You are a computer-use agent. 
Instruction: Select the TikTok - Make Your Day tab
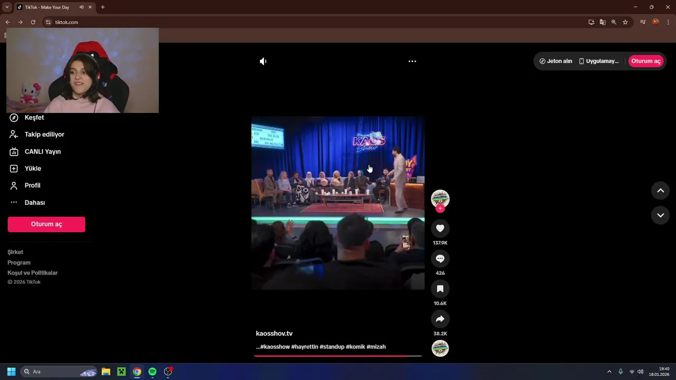click(54, 7)
